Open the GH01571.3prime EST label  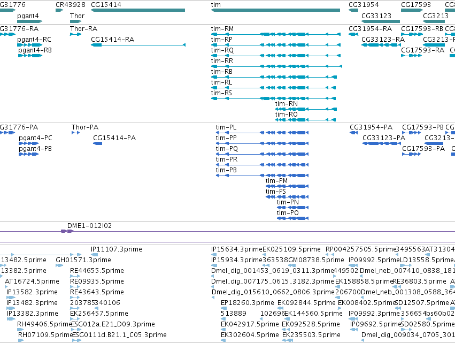(x=83, y=260)
